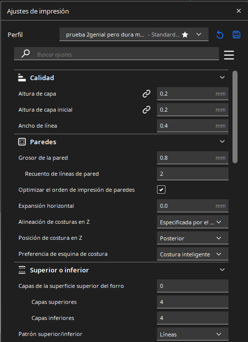Click the Ancho de línea label
The width and height of the screenshot is (248, 342).
[x=37, y=126]
